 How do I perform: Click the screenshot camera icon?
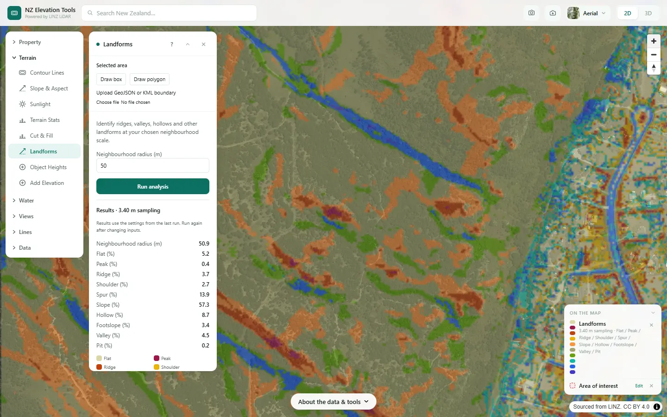[531, 13]
